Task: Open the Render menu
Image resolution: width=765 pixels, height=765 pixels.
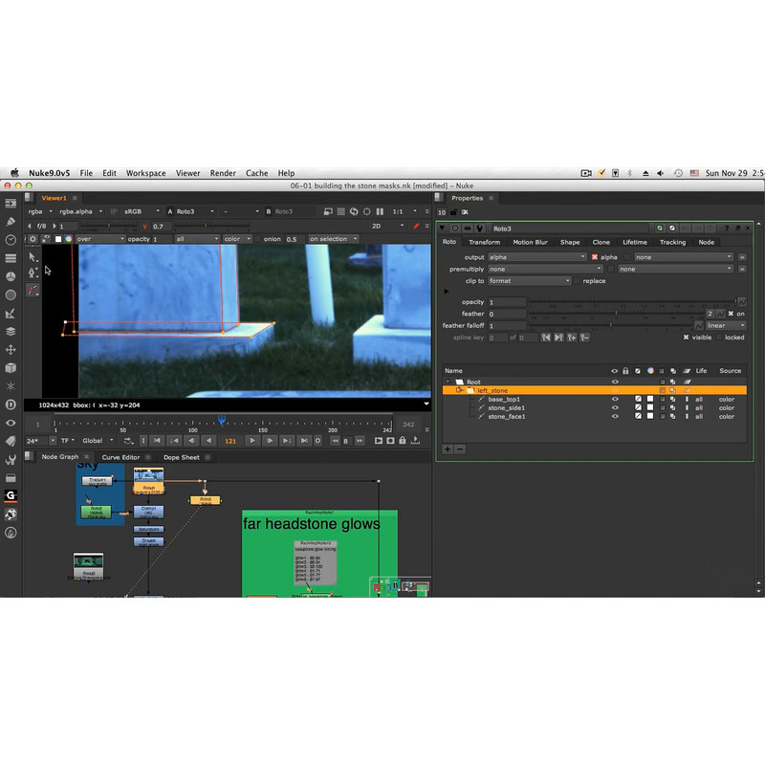Action: 223,173
